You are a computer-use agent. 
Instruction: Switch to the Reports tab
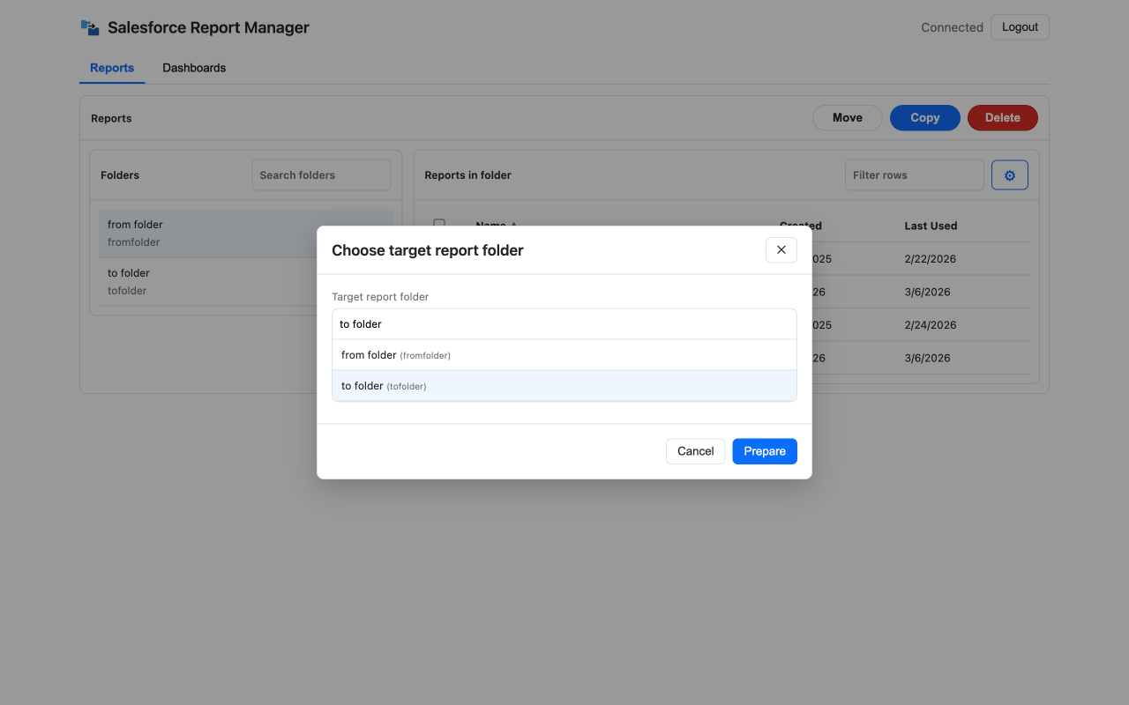tap(112, 68)
